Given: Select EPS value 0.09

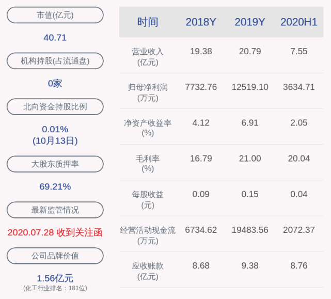Looking at the screenshot, I should pyautogui.click(x=201, y=194).
